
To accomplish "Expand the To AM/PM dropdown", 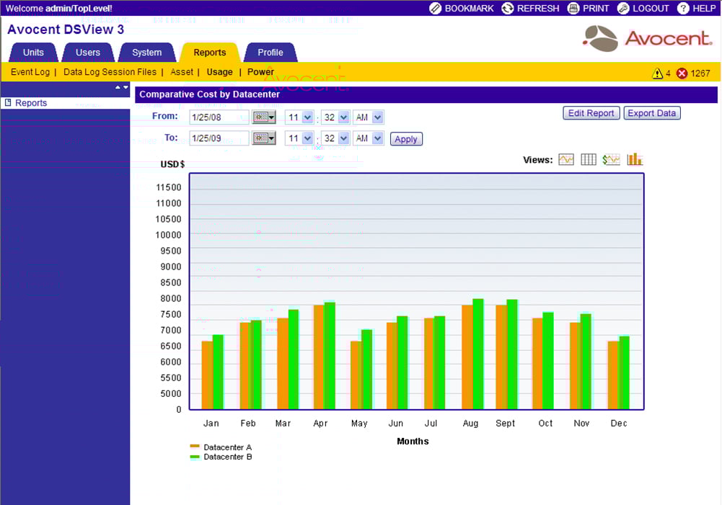I will click(x=378, y=138).
